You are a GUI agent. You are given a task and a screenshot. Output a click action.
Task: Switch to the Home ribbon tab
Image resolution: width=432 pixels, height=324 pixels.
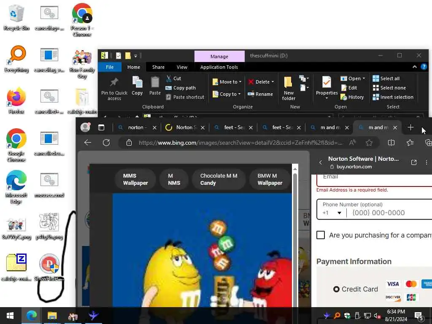coord(134,67)
